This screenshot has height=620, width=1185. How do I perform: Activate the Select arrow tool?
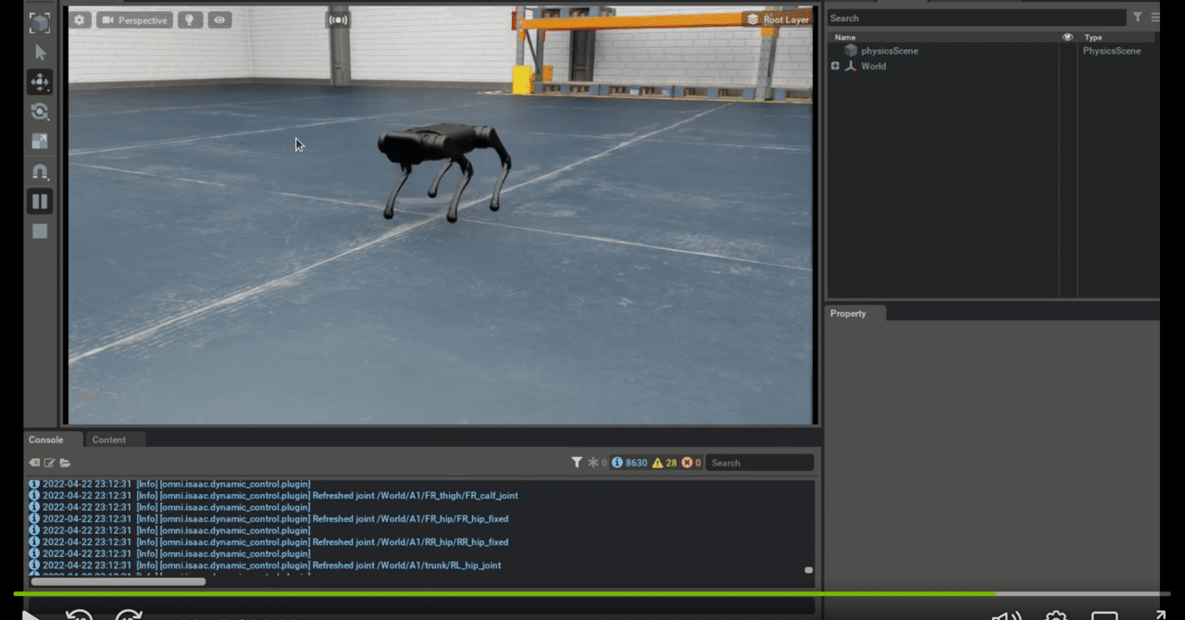40,53
